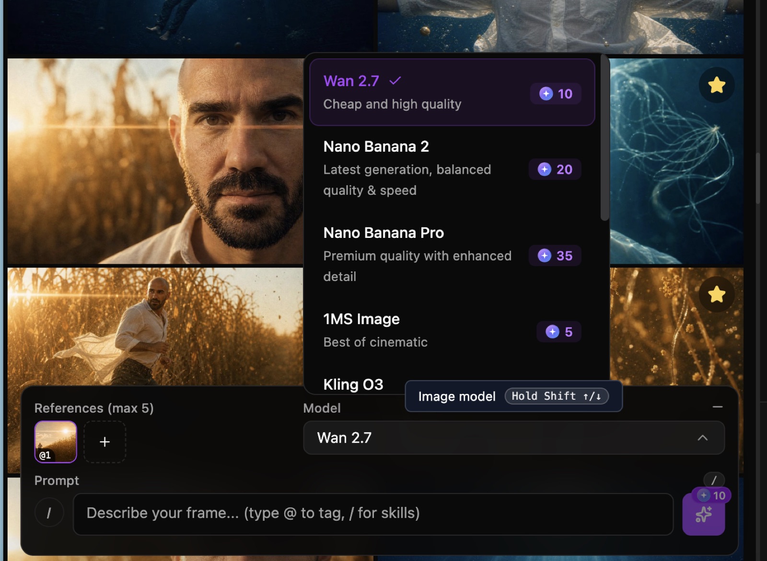The width and height of the screenshot is (767, 561).
Task: Click the Best of cinematic description
Action: click(375, 342)
